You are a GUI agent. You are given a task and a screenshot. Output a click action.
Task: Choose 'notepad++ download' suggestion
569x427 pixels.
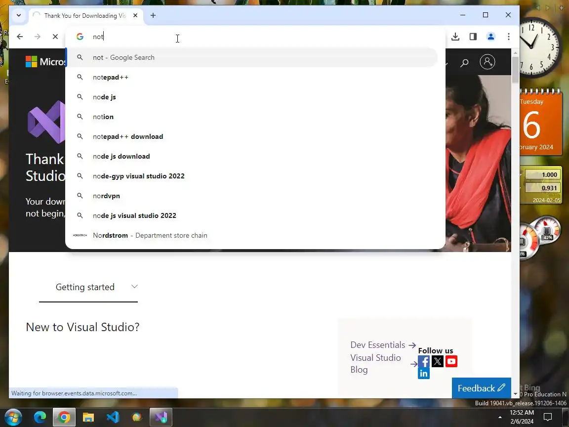point(252,136)
